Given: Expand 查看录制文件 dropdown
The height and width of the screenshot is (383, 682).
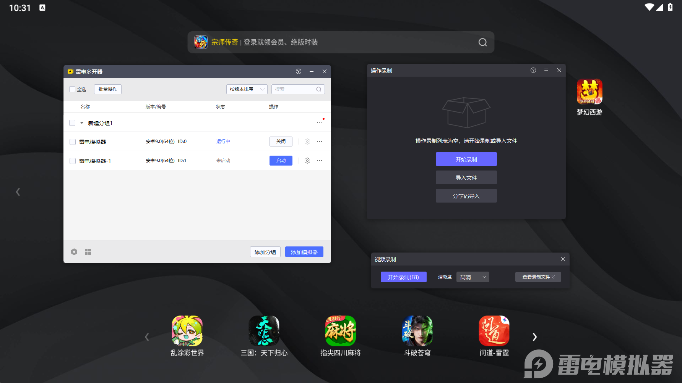Looking at the screenshot, I should (538, 277).
